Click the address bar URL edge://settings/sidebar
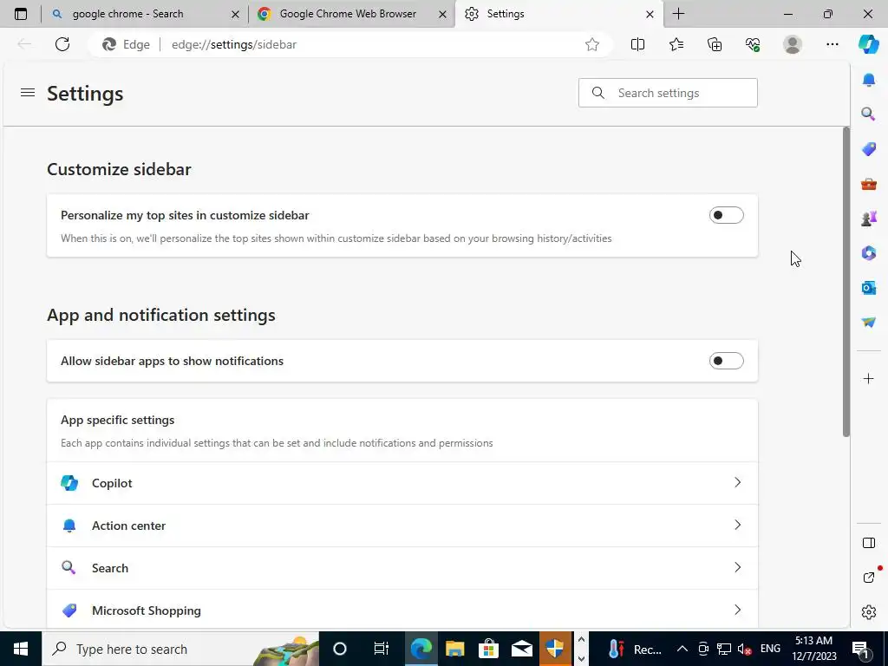 (234, 44)
